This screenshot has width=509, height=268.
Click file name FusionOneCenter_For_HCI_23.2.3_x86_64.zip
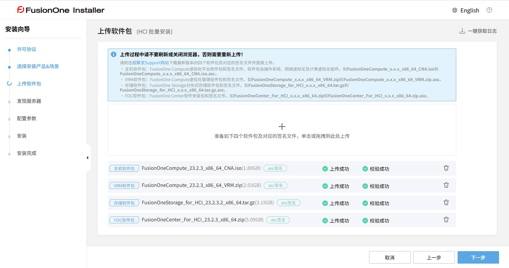(x=193, y=220)
